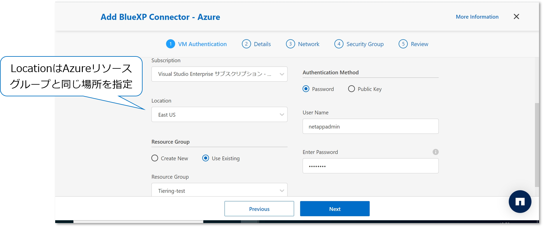Select the Password authentication method
The width and height of the screenshot is (543, 227).
pyautogui.click(x=306, y=89)
